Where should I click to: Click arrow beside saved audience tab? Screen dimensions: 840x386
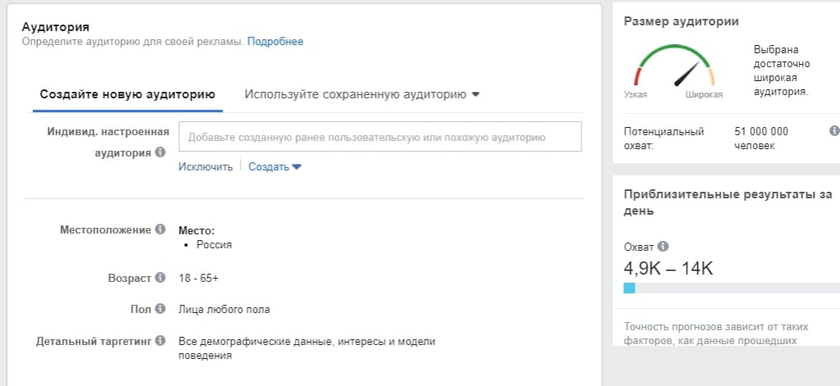pyautogui.click(x=476, y=94)
